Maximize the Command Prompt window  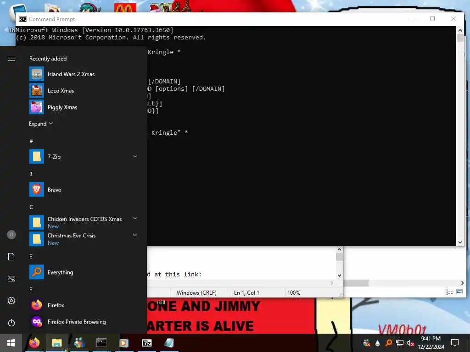point(432,19)
